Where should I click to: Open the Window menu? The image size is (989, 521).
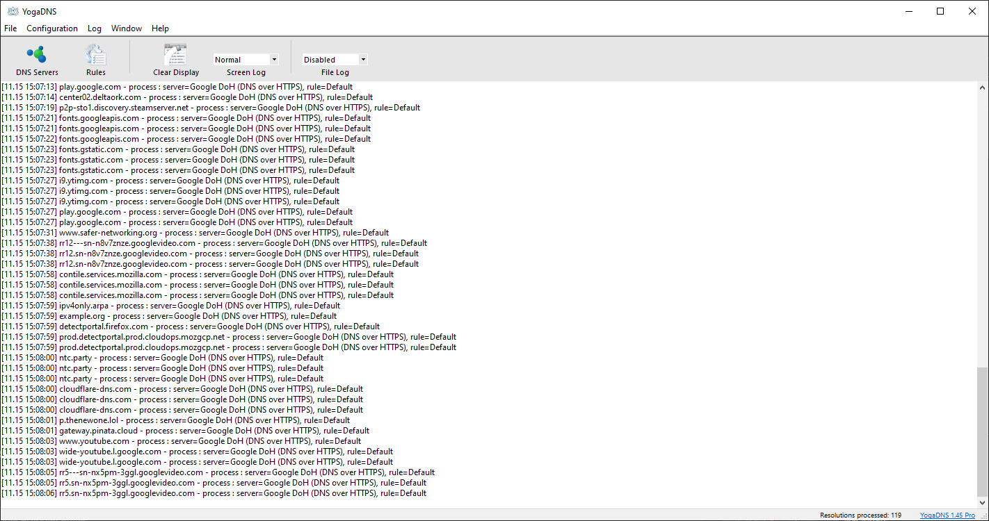(x=127, y=28)
